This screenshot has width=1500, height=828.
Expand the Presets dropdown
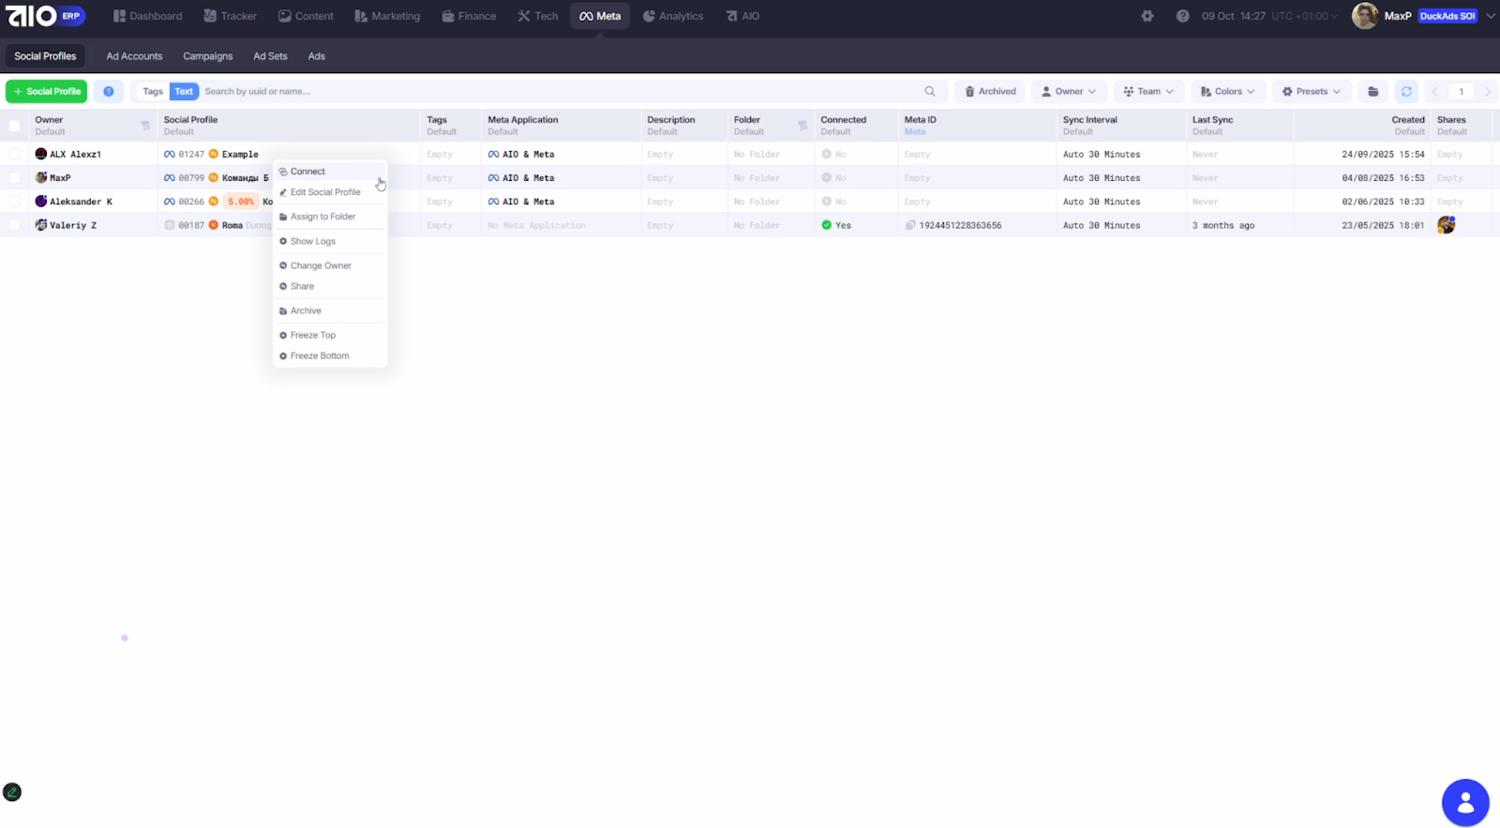(1311, 92)
